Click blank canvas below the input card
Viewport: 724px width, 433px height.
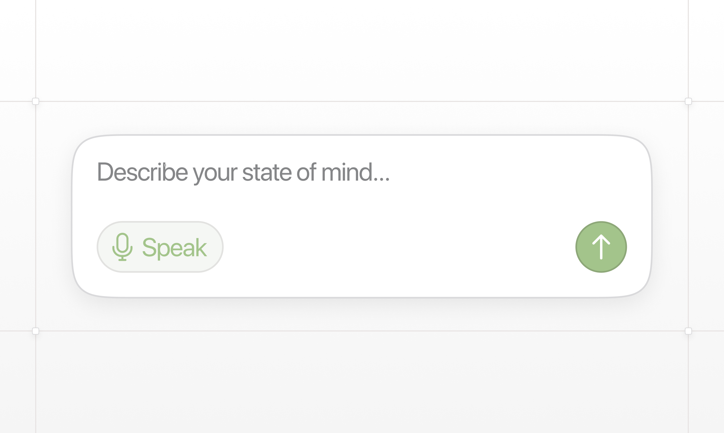click(x=362, y=383)
